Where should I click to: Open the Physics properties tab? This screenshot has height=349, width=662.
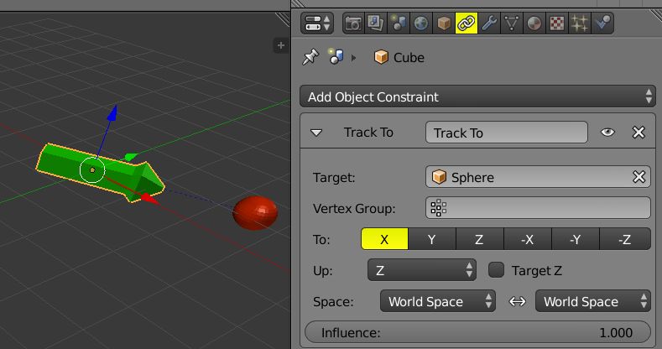(x=603, y=23)
